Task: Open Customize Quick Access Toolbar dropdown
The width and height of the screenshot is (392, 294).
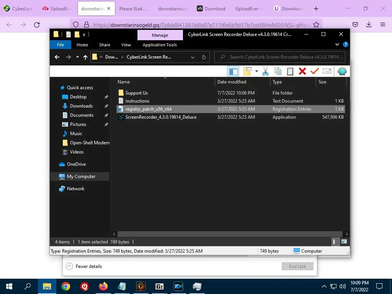Action: pos(84,34)
